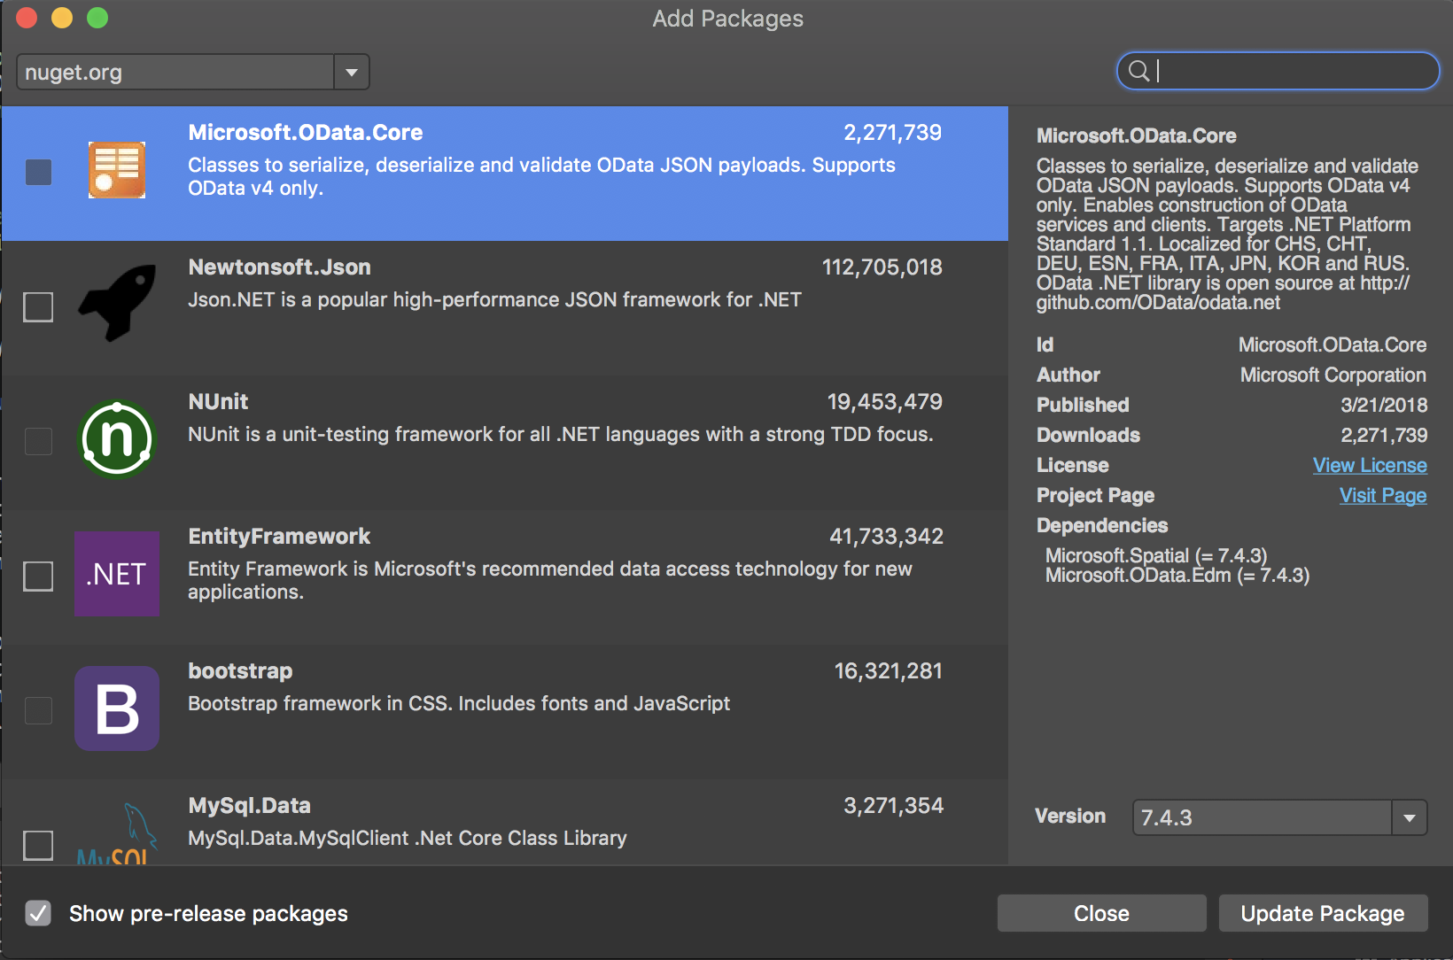Select the EntityFramework .NET icon
This screenshot has width=1453, height=960.
(116, 574)
